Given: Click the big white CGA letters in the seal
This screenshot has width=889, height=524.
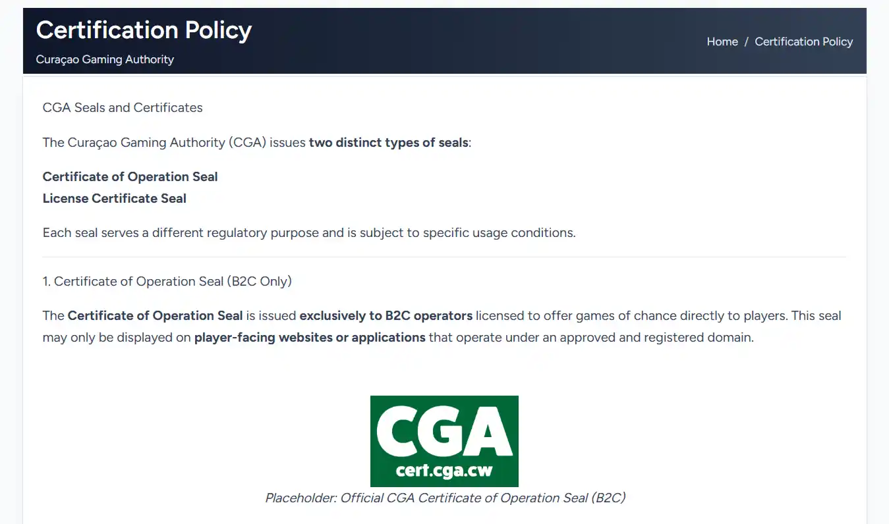Looking at the screenshot, I should (444, 432).
